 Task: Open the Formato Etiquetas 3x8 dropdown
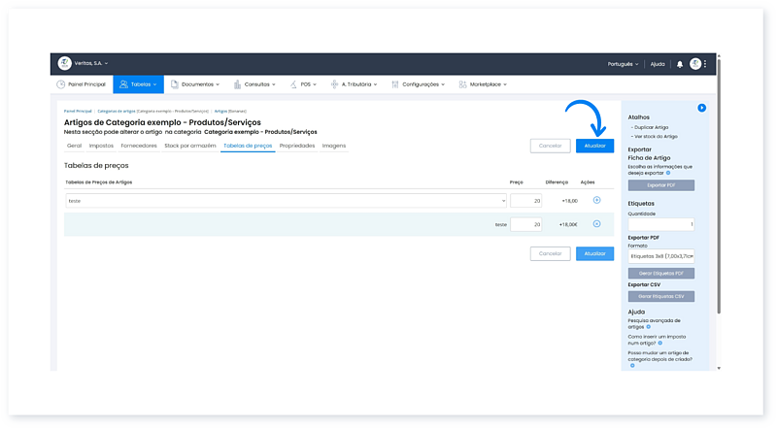click(x=661, y=256)
